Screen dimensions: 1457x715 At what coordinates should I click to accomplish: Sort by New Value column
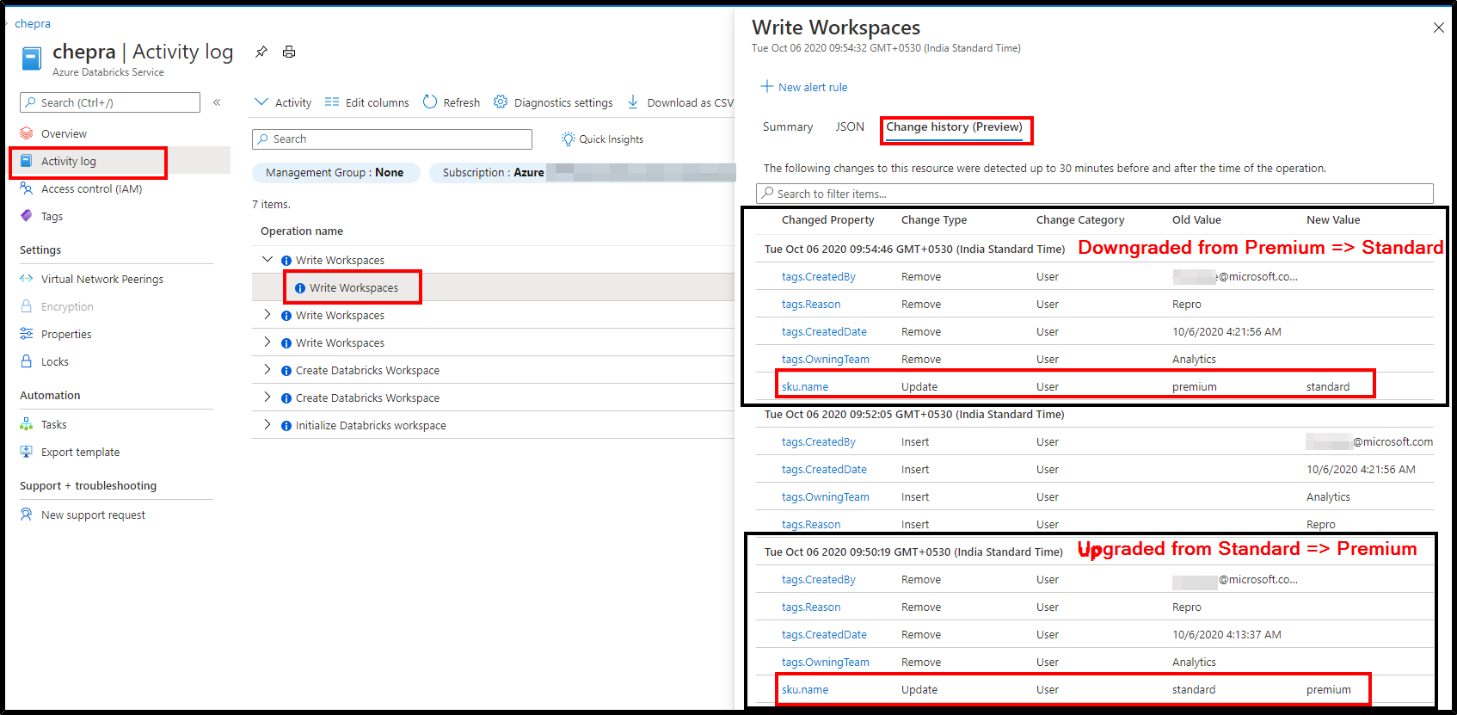[x=1333, y=220]
